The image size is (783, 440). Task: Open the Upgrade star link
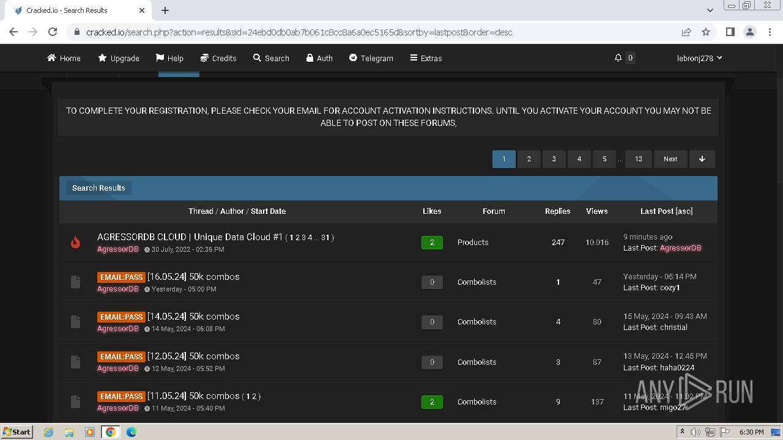[x=119, y=58]
